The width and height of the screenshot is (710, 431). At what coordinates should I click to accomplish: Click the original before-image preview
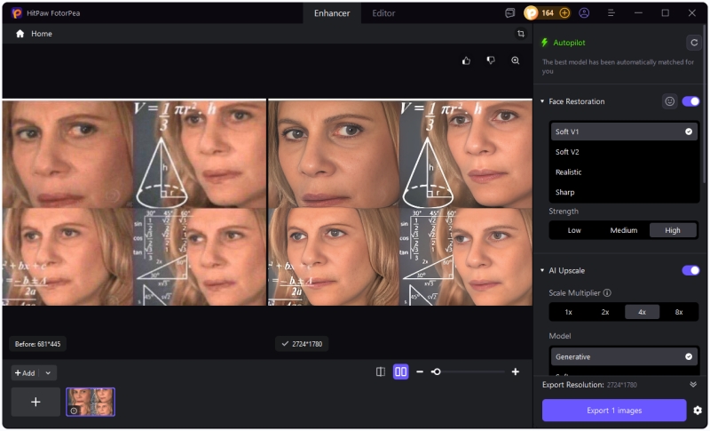click(x=135, y=203)
